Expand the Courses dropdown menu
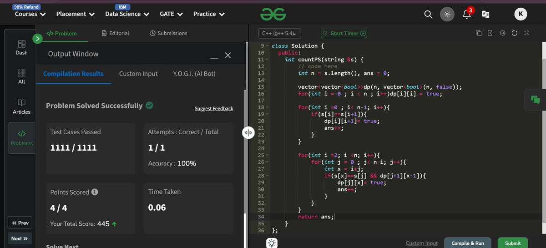 (x=30, y=14)
